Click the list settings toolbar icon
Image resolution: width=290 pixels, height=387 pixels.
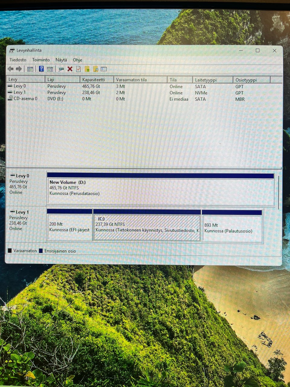coord(104,69)
